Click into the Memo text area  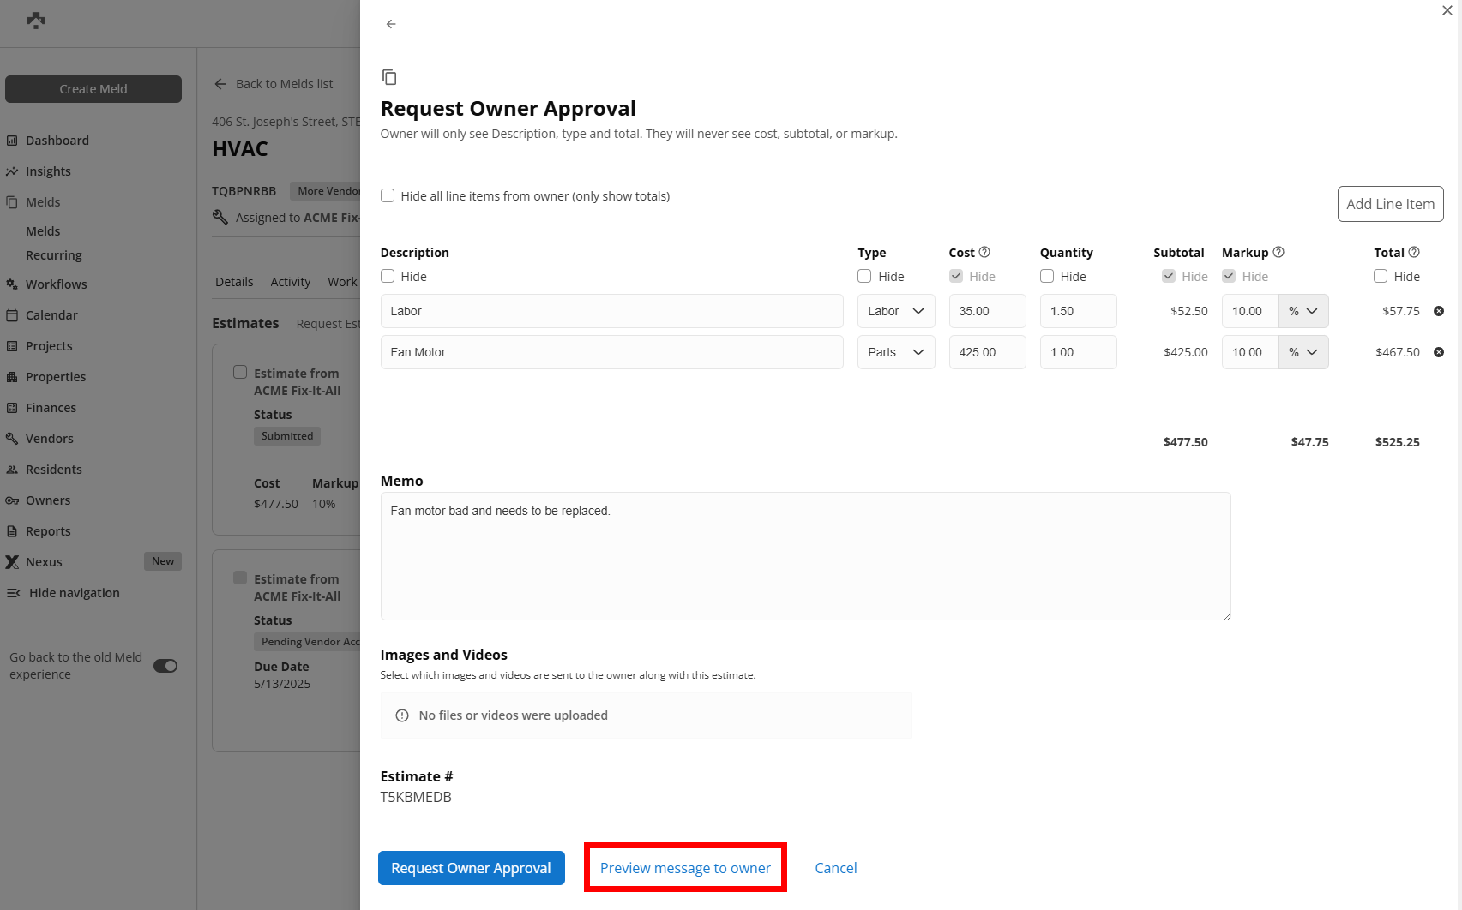[805, 556]
